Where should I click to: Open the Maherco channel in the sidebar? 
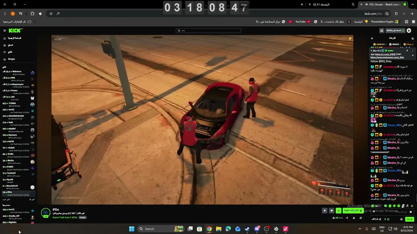[x=18, y=73]
